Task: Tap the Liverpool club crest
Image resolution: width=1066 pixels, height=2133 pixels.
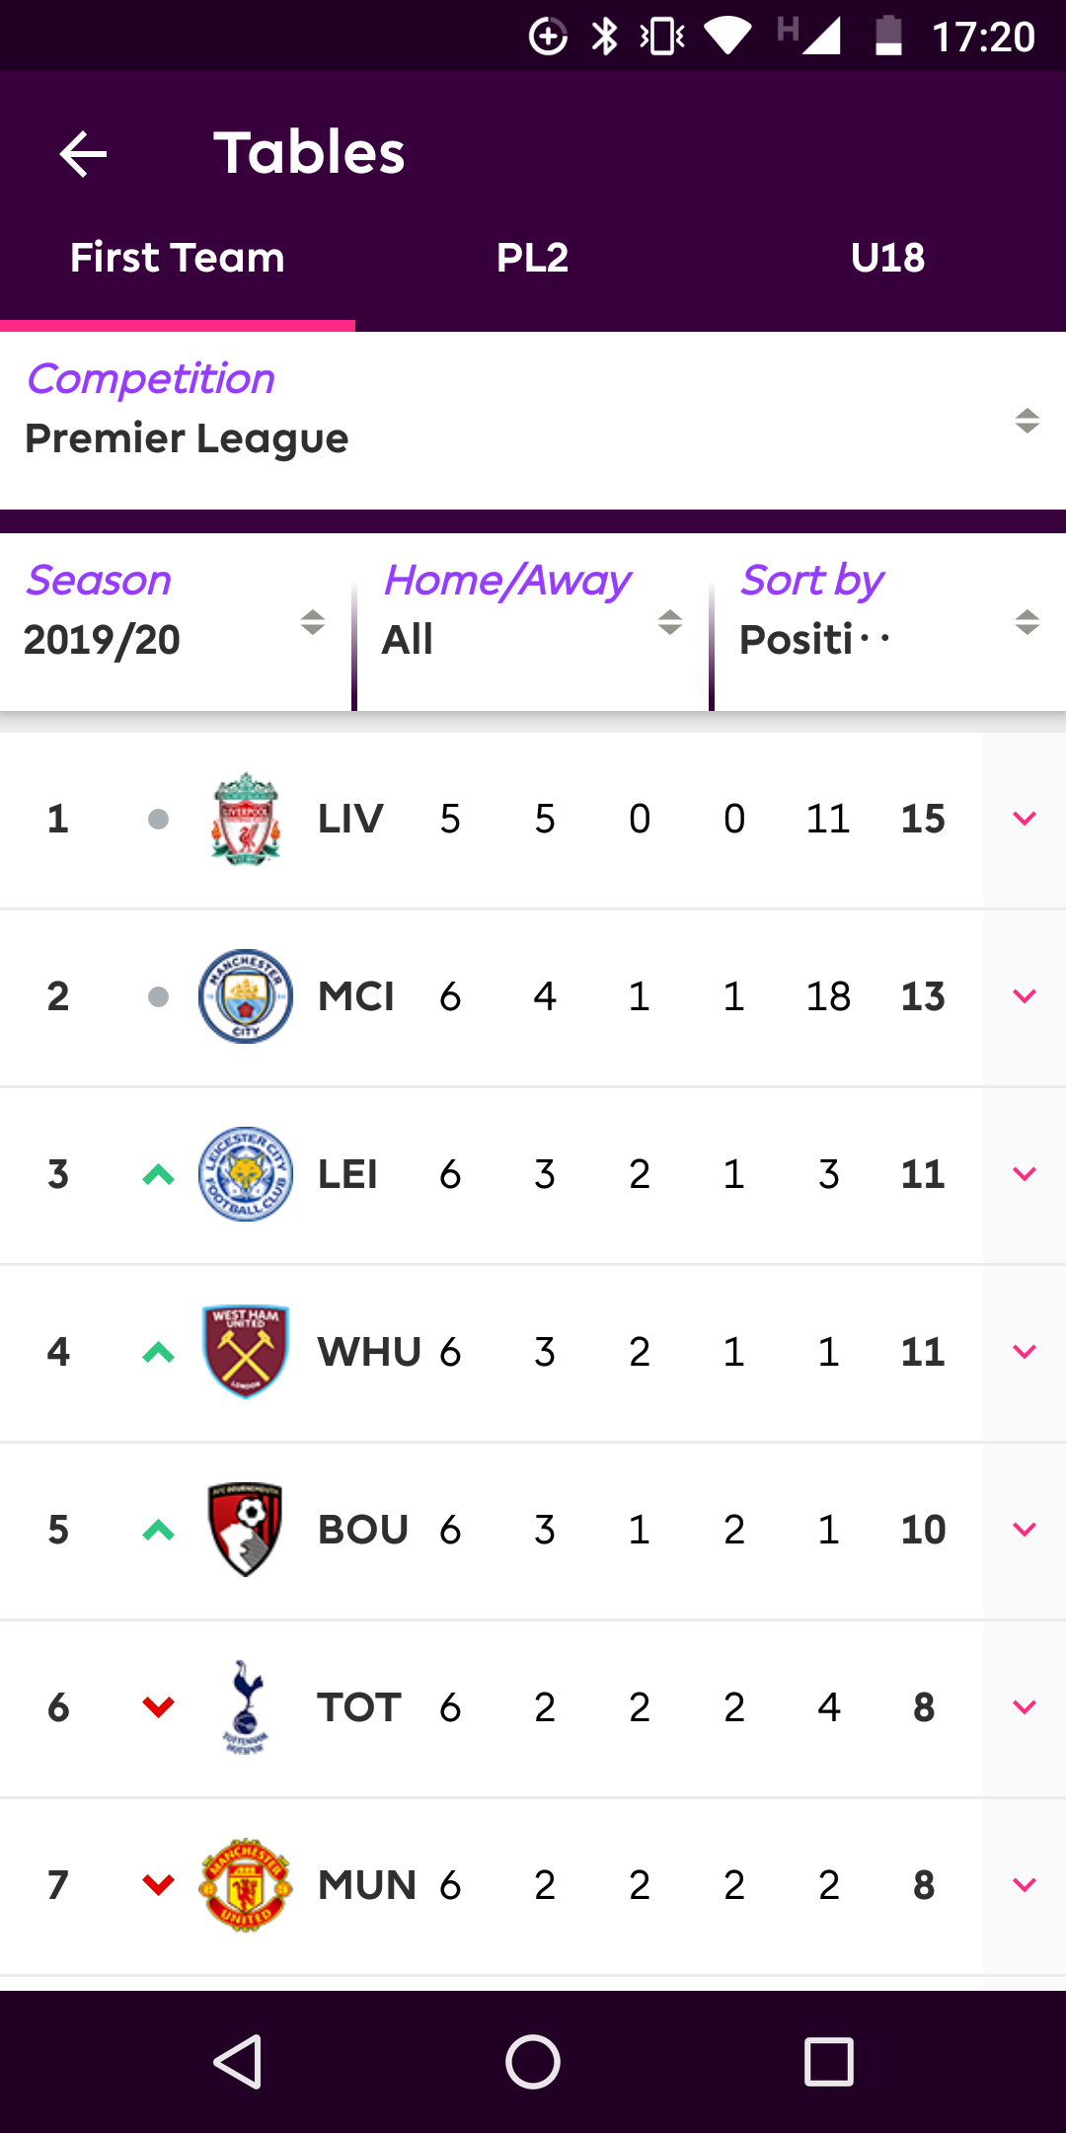Action: tap(246, 819)
